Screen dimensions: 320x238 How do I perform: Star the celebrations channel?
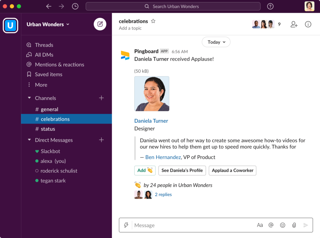click(x=153, y=21)
